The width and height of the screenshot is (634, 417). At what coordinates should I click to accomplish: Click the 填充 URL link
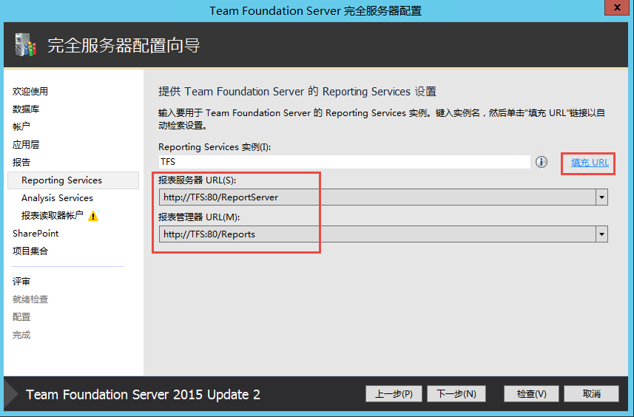point(590,163)
